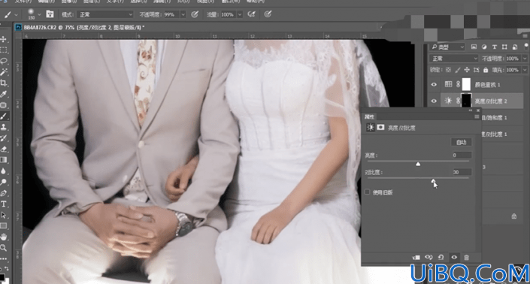
Task: Select the Path Selection arrow tool
Action: pyautogui.click(x=3, y=215)
